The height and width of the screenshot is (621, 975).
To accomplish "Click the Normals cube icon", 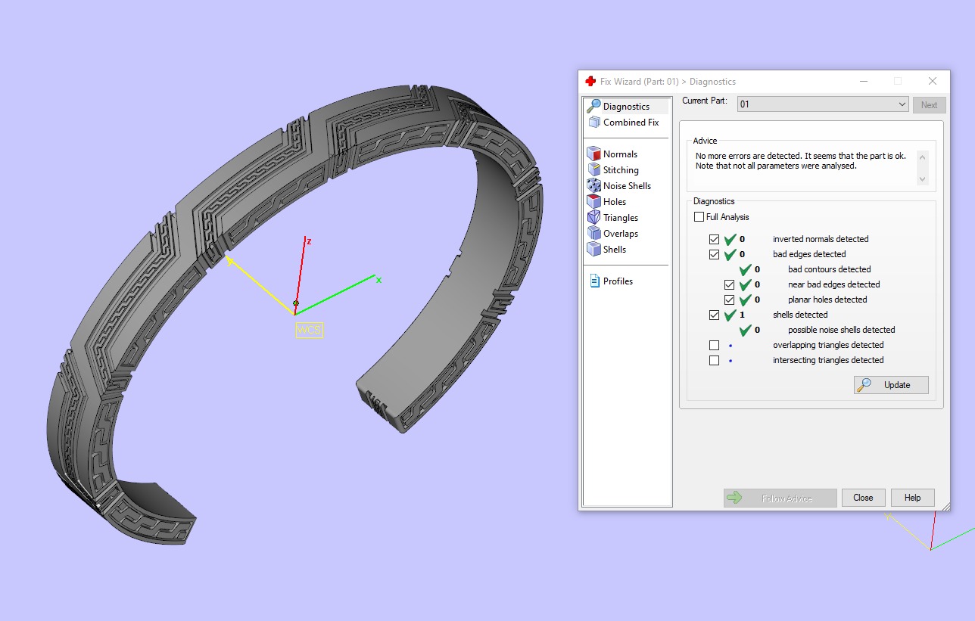I will (x=593, y=154).
